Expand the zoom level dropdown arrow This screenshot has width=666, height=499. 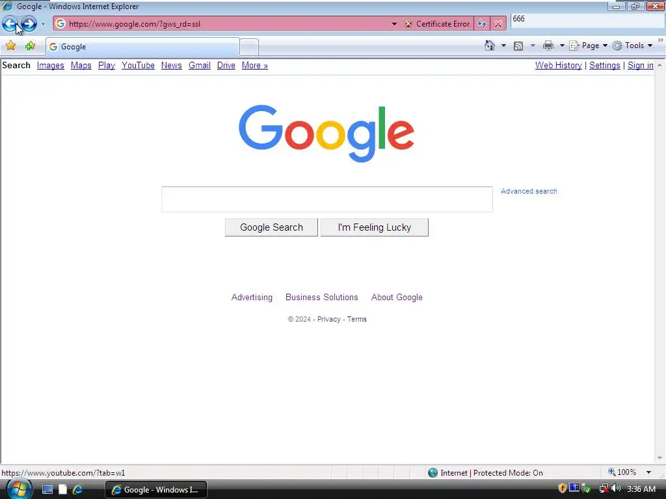pos(648,472)
